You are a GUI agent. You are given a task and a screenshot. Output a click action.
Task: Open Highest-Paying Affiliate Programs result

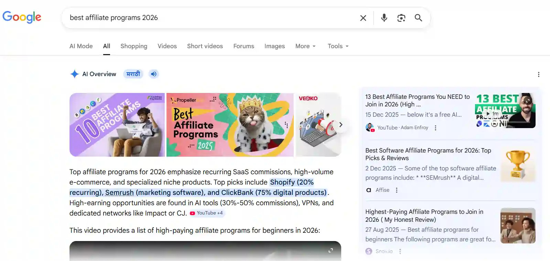click(424, 216)
